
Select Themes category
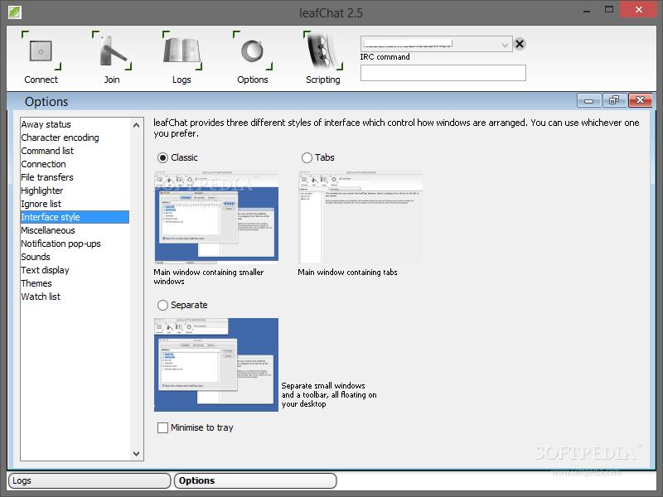[x=75, y=283]
